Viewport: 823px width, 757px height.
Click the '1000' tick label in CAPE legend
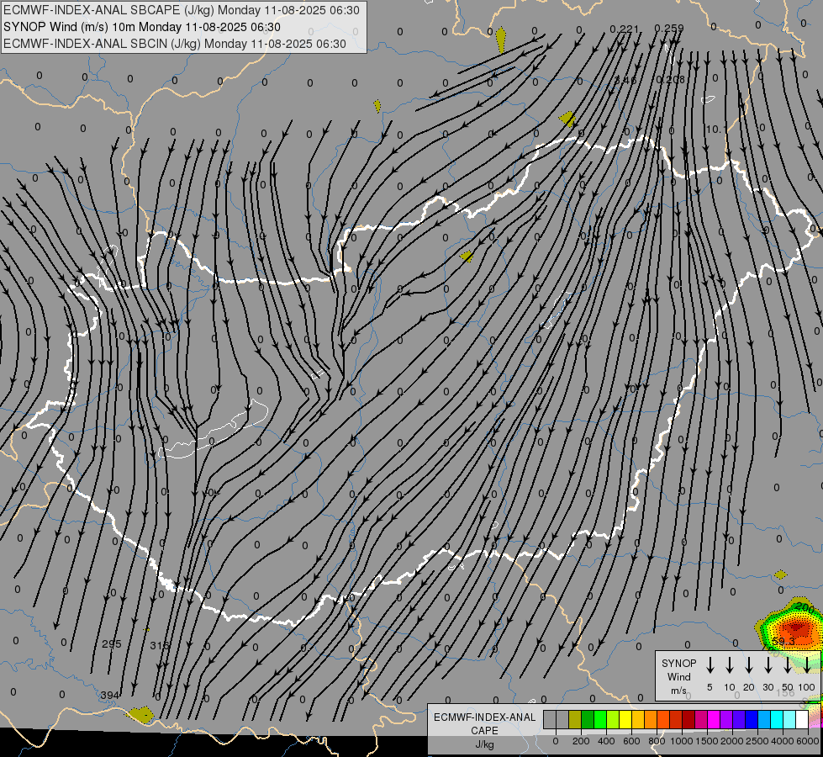[x=682, y=741]
